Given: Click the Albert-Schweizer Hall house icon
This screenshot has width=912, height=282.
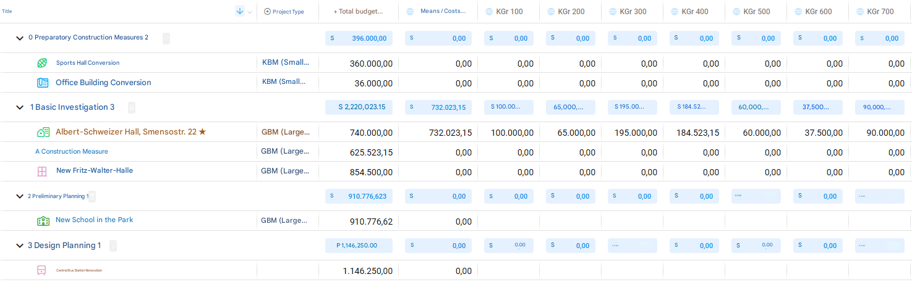Looking at the screenshot, I should point(43,132).
